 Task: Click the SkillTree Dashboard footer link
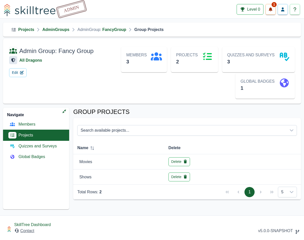(32, 225)
